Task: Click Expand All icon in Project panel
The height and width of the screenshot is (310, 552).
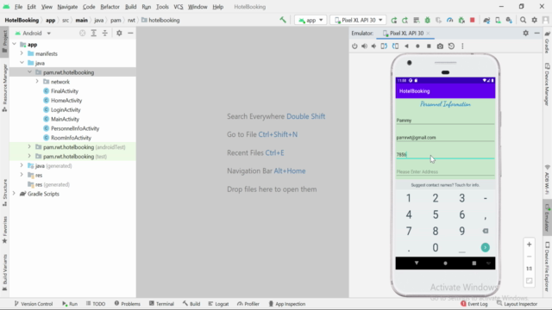Action: click(x=94, y=33)
